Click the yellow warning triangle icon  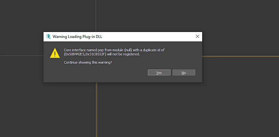[x=55, y=53]
